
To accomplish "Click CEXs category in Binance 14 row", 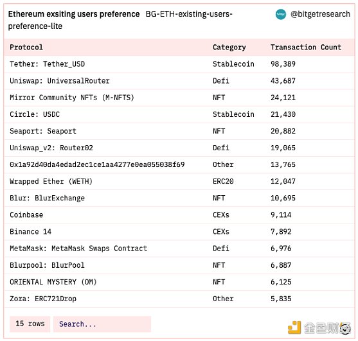I will [221, 232].
